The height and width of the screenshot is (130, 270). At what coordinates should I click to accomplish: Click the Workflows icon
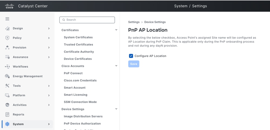tap(7, 67)
